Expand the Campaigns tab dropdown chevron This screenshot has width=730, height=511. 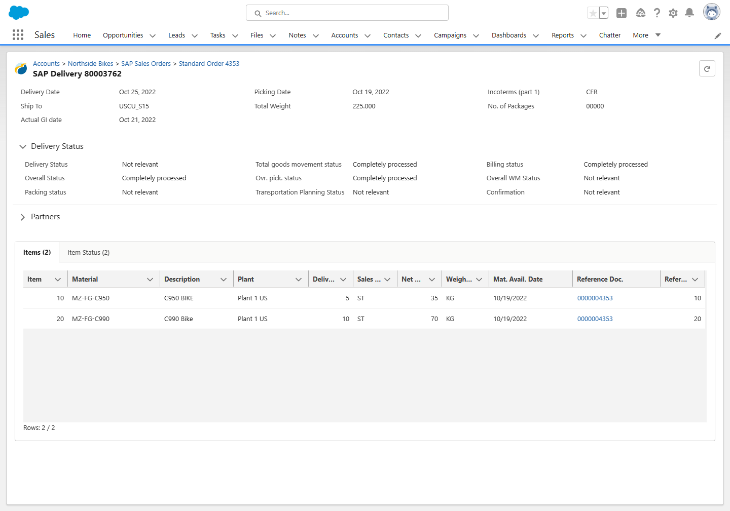point(476,35)
